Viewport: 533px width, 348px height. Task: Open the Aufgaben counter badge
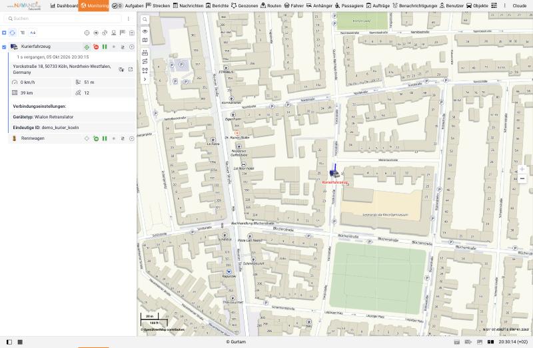(x=117, y=6)
